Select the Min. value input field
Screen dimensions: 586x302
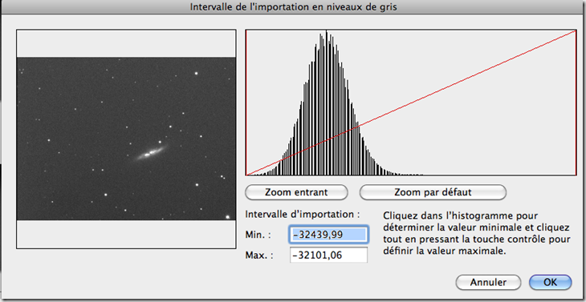328,234
